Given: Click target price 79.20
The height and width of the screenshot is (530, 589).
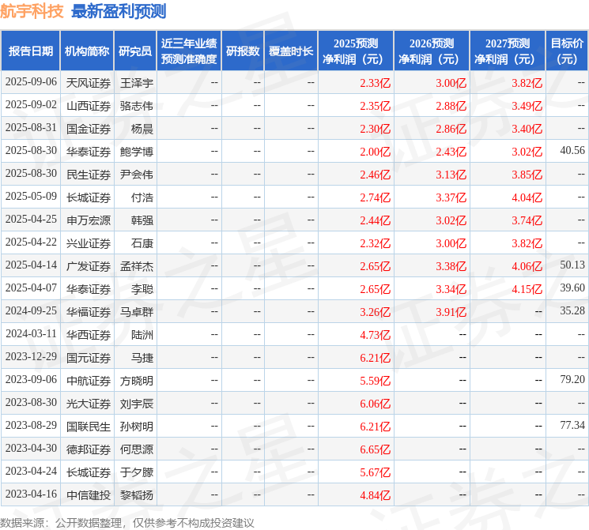Looking at the screenshot, I should [572, 380].
